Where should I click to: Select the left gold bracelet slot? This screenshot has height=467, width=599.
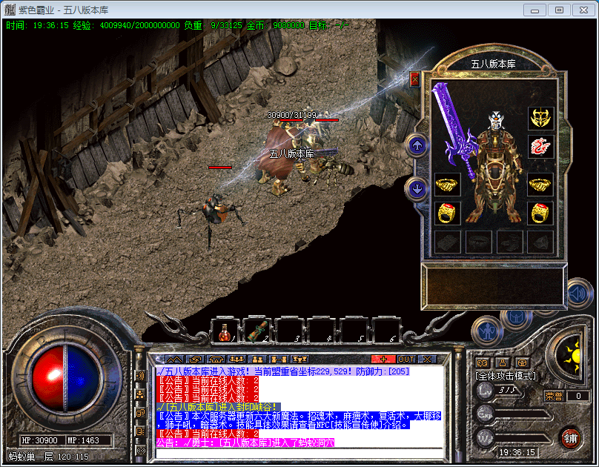pos(446,185)
